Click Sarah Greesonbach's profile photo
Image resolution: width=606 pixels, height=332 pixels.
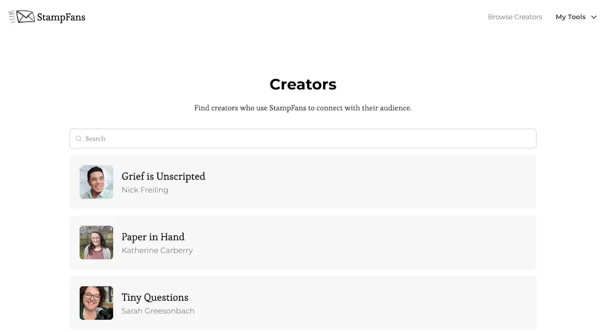click(x=96, y=303)
